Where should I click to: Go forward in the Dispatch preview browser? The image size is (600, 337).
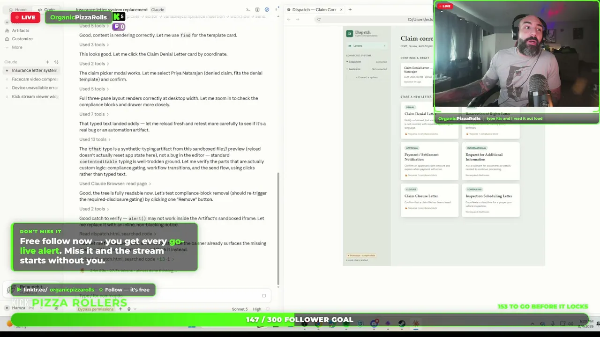298,19
